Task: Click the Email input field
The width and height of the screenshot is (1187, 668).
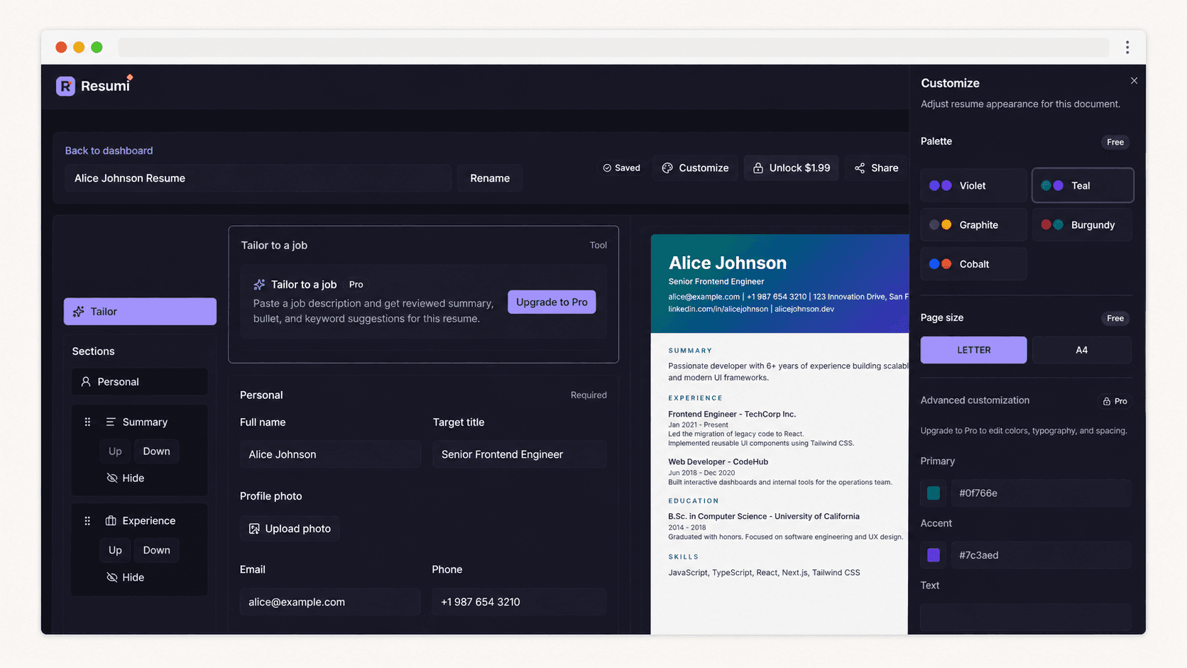Action: [x=330, y=602]
